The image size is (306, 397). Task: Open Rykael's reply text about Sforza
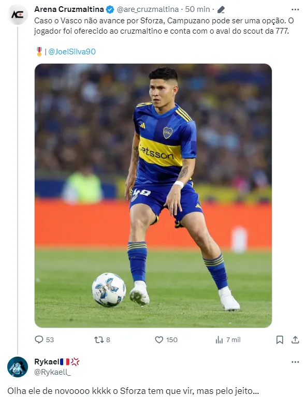point(133,391)
